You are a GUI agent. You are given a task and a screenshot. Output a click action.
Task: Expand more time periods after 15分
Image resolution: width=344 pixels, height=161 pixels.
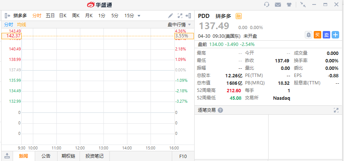(139, 16)
